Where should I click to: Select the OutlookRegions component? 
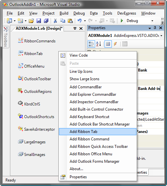tap(35, 91)
